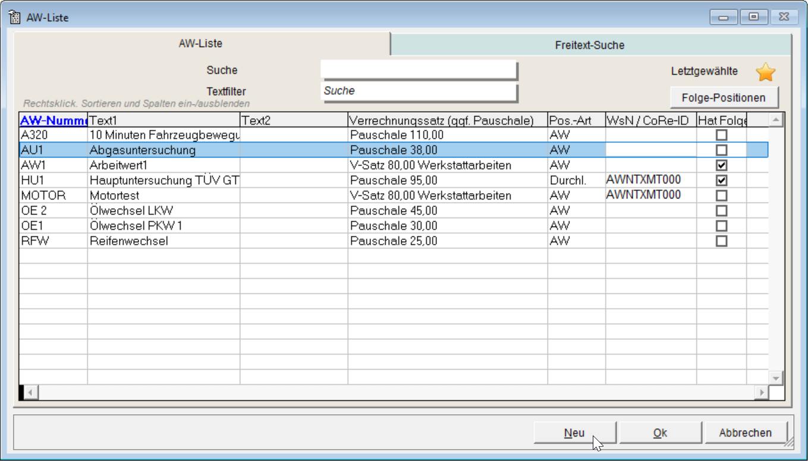This screenshot has width=808, height=461.
Task: Select the AW-Liste tab
Action: 201,44
